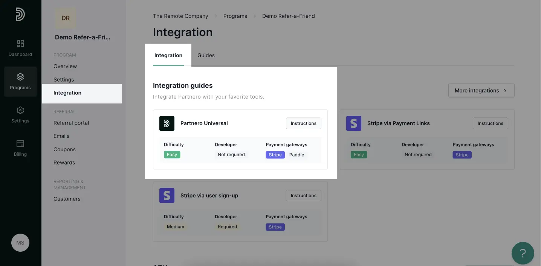Click the Required developer badge
The image size is (541, 266).
point(228,227)
